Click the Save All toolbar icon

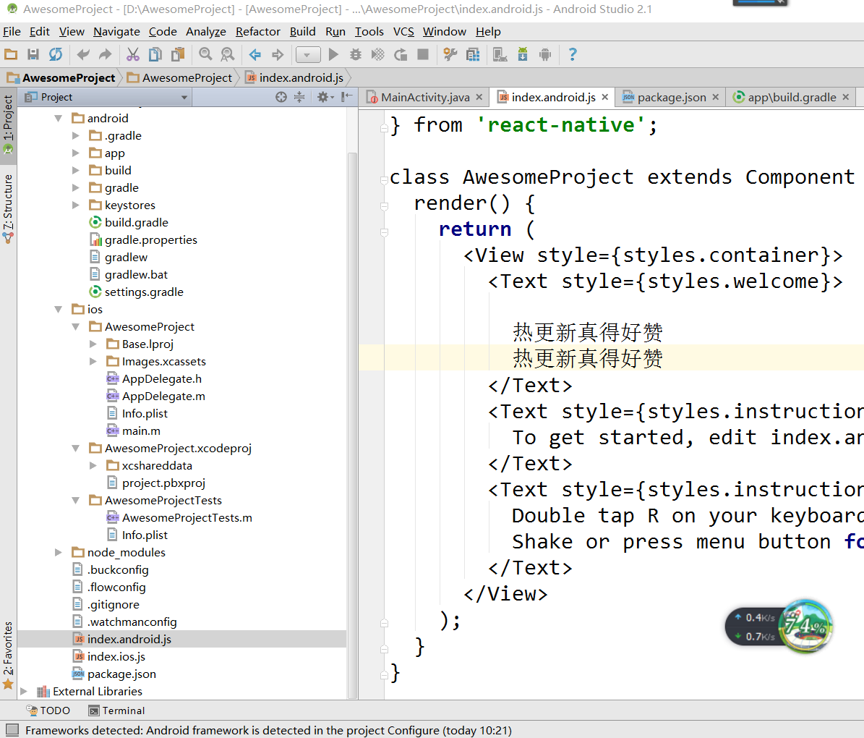pyautogui.click(x=33, y=55)
